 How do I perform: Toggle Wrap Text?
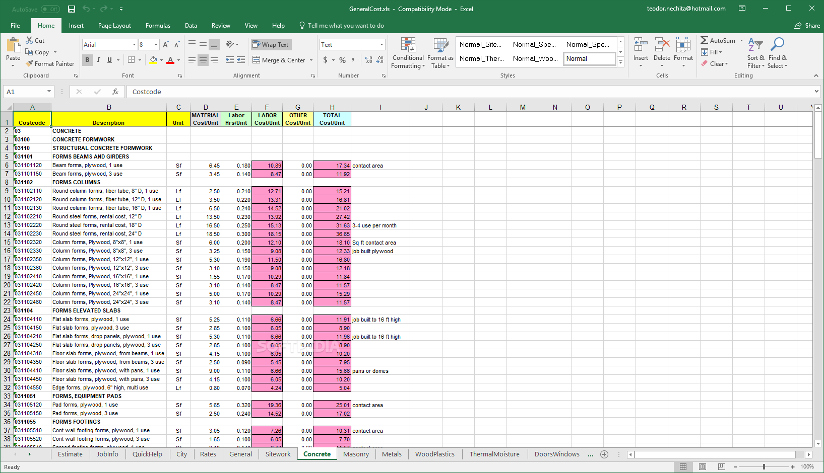(x=271, y=44)
